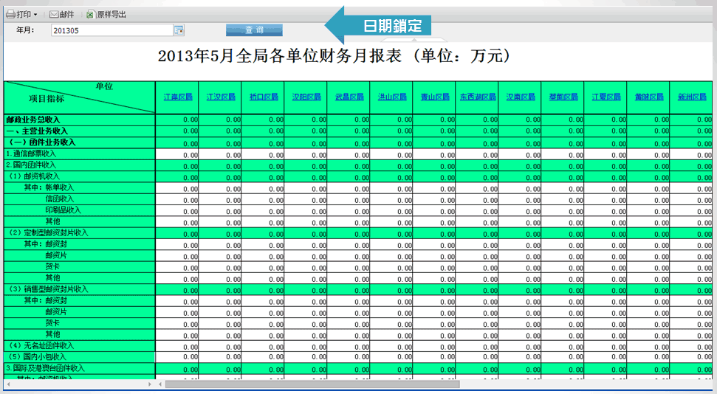Viewport: 717px width, 394px height.
Task: Click the right scroll arrow under the row labels
Action: 150,384
